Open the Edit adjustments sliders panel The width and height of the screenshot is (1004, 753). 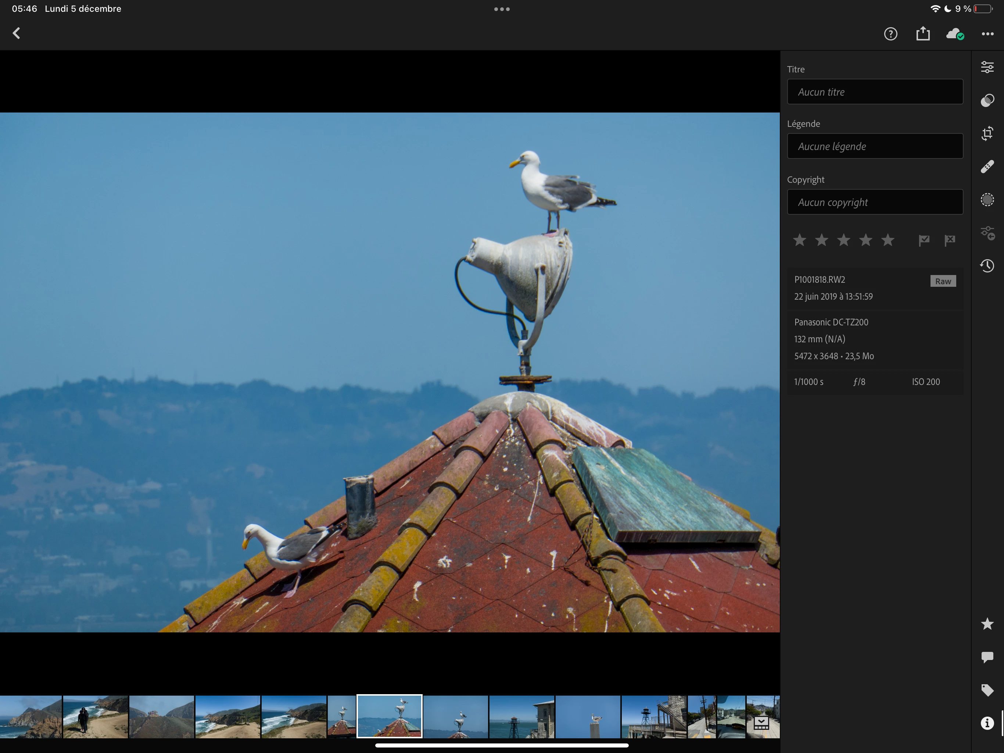(x=987, y=67)
